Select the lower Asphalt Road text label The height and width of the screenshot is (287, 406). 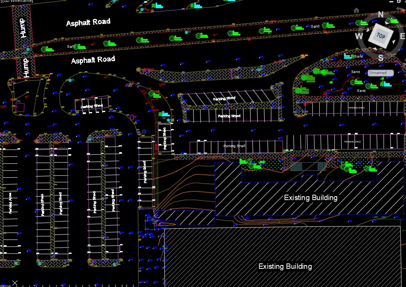(93, 60)
